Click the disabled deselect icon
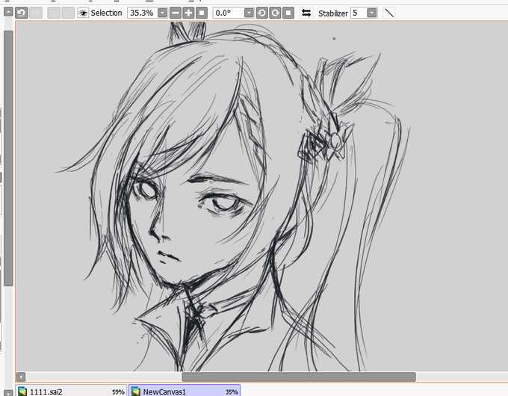The width and height of the screenshot is (508, 396). coord(54,13)
